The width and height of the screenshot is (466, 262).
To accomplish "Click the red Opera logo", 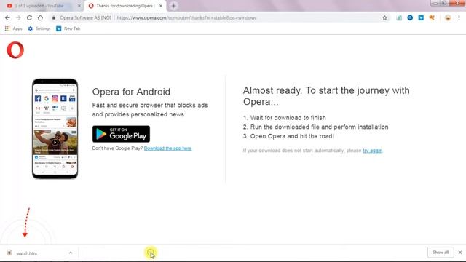I will [x=15, y=50].
